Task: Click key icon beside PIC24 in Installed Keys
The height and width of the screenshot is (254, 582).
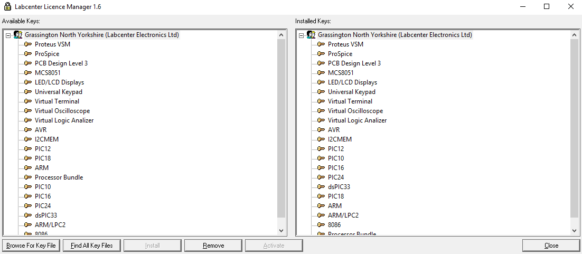Action: point(322,177)
